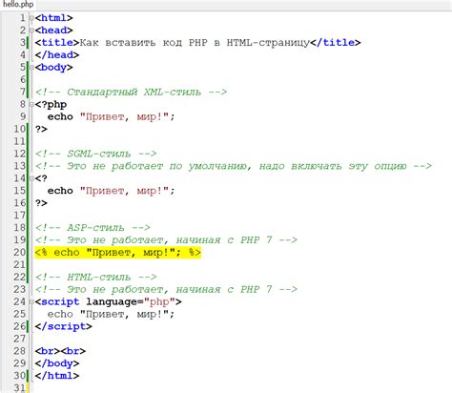Screen dimensions: 452x393
Task: Click the <br><br> tags on line 28
Action: [60, 351]
